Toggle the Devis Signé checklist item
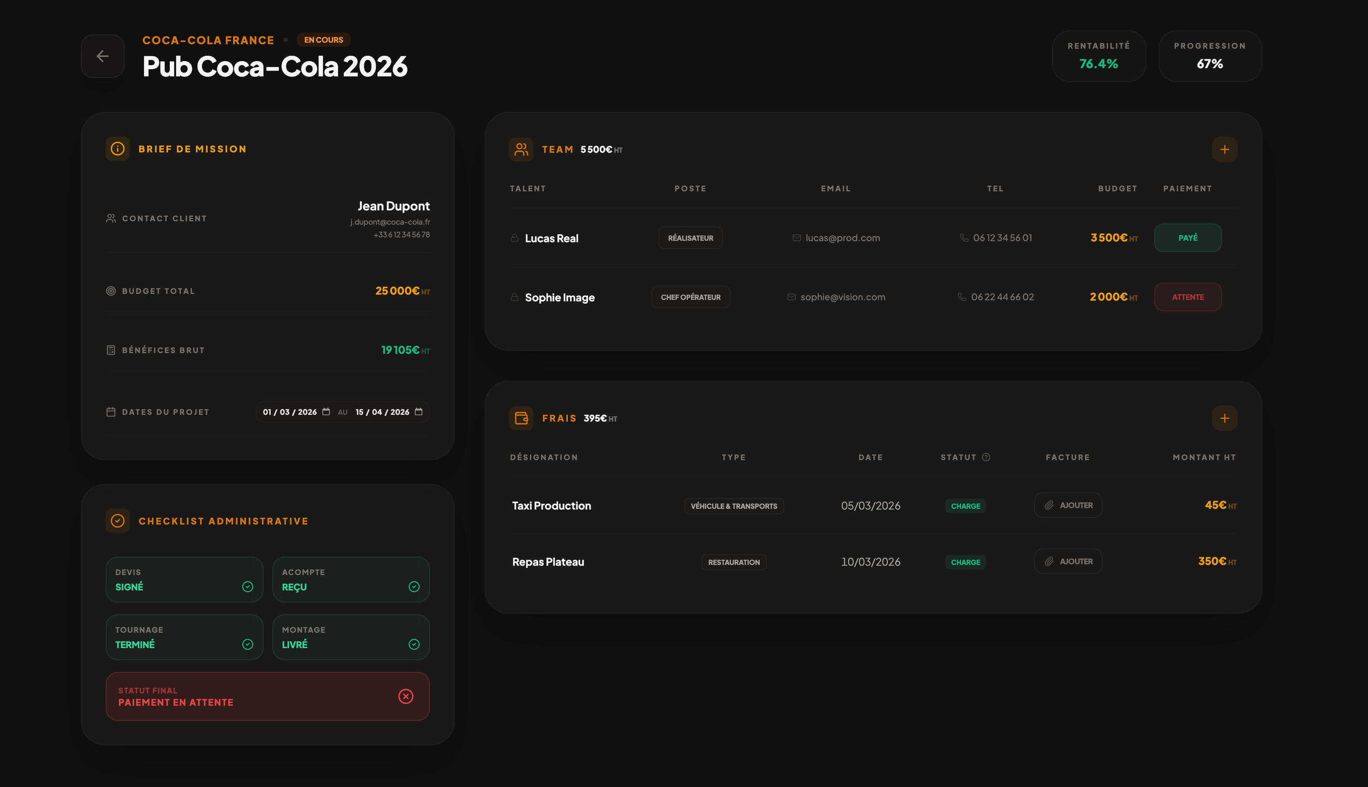 coord(184,579)
